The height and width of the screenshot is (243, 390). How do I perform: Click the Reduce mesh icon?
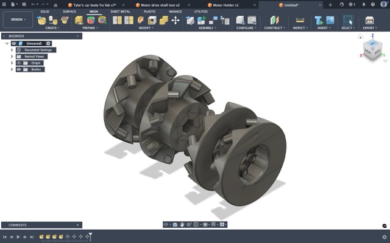click(x=129, y=20)
